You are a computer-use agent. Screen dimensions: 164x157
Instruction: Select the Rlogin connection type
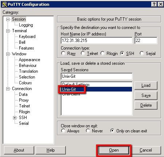coord(103,53)
